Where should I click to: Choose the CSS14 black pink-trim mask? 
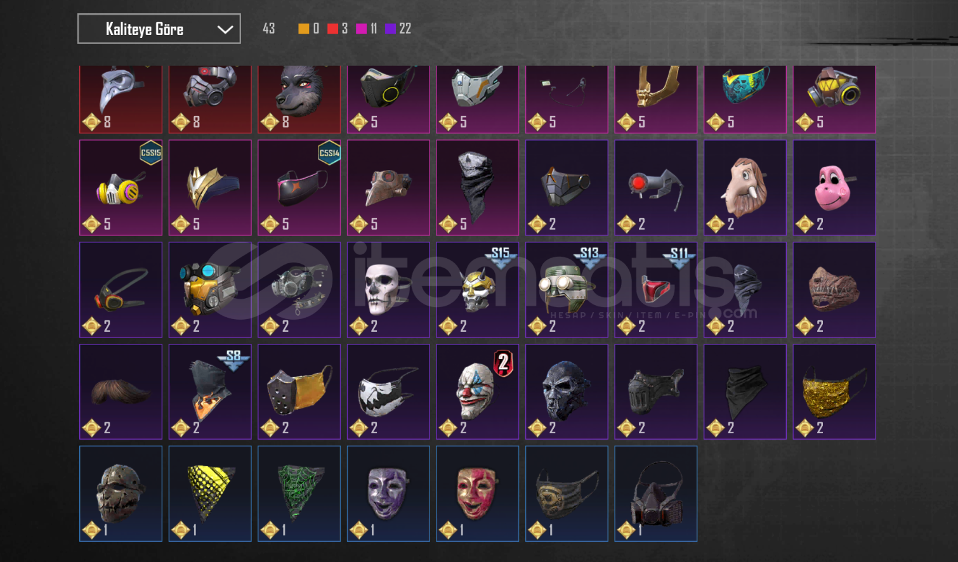299,188
